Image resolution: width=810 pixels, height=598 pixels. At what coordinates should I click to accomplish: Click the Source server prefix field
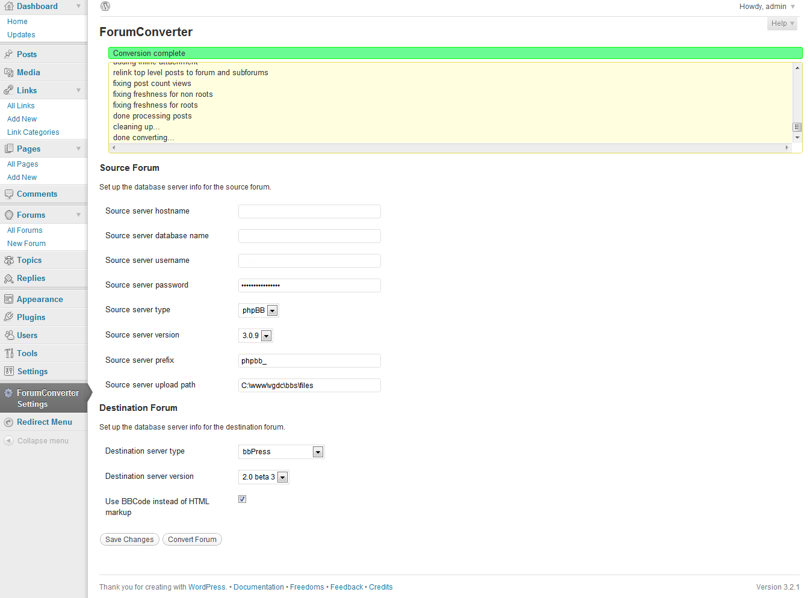(x=309, y=360)
